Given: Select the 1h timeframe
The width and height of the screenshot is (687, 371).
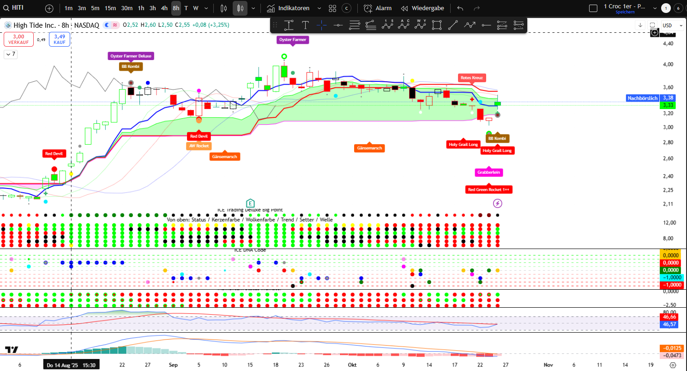Looking at the screenshot, I should (141, 8).
